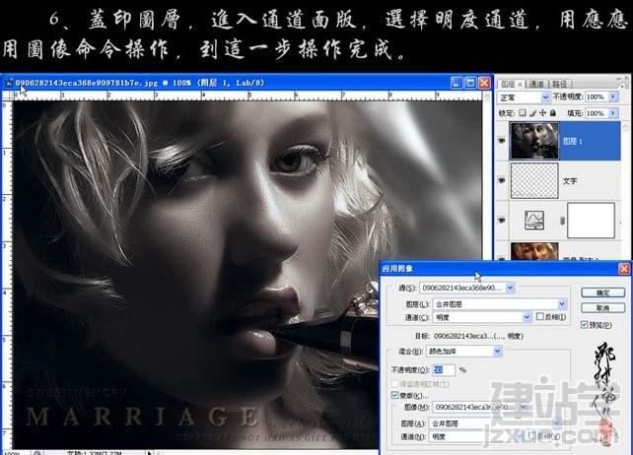The height and width of the screenshot is (455, 633).
Task: Click the Cancel (取消) button in Apply Image
Action: (x=602, y=308)
